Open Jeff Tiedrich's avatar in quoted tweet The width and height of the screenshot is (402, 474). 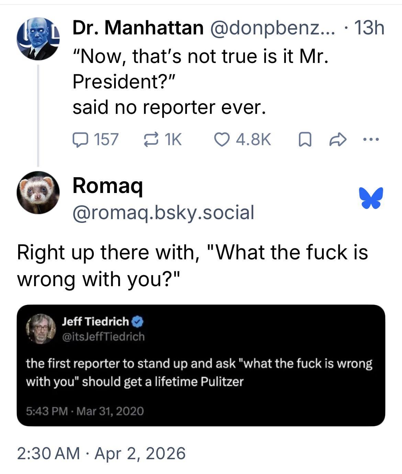point(41,328)
